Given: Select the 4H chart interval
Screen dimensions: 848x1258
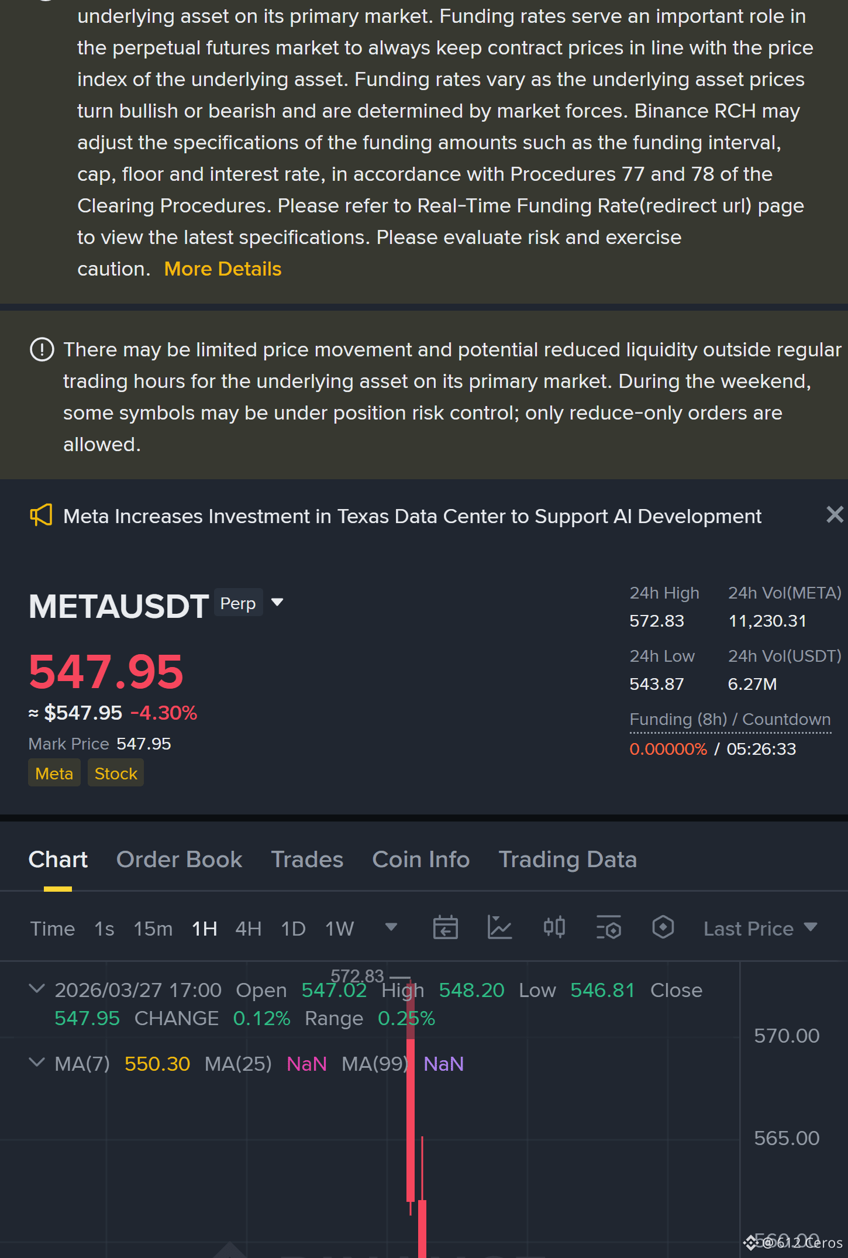Looking at the screenshot, I should pos(248,929).
